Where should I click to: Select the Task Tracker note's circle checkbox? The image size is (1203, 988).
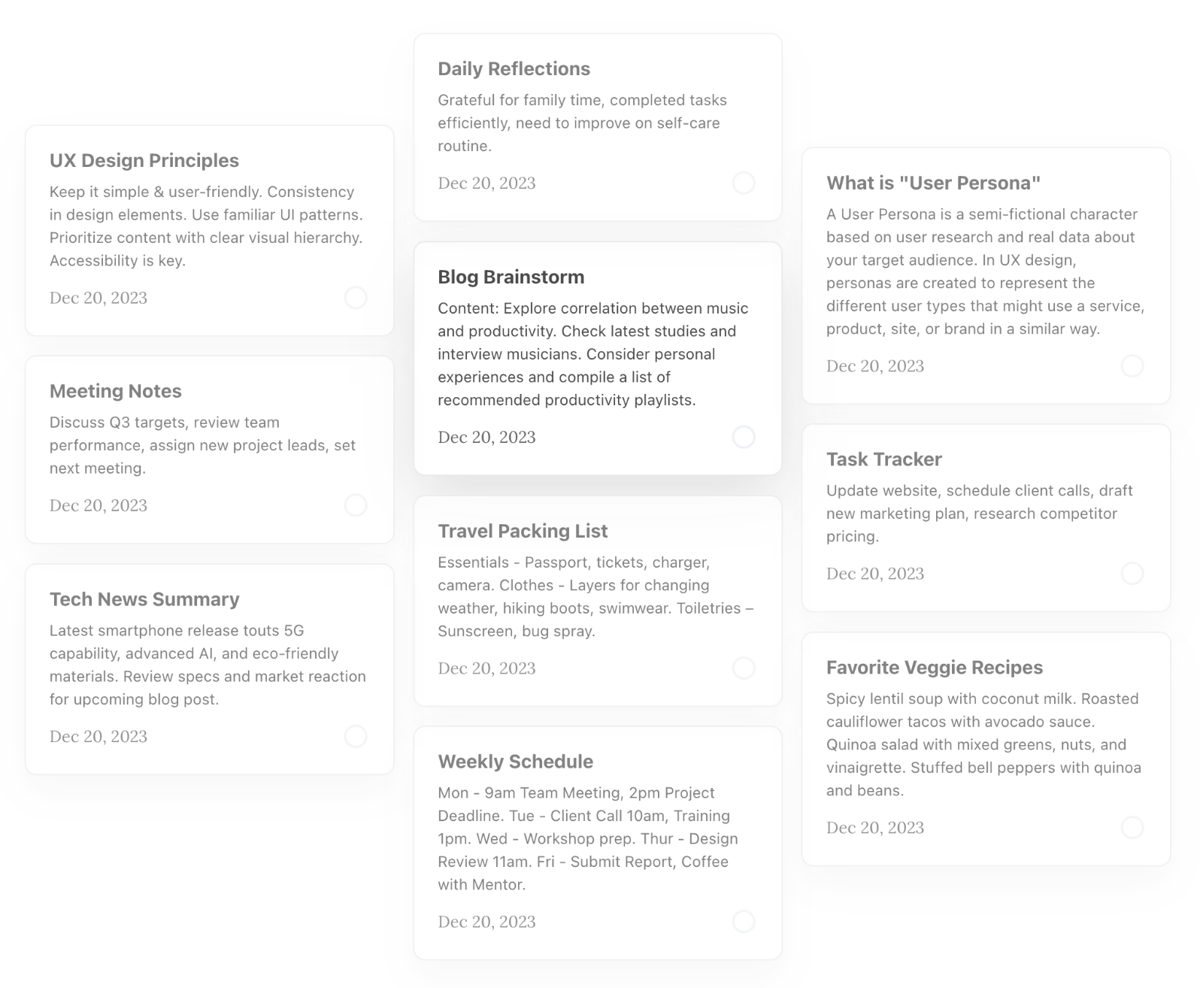[1132, 574]
